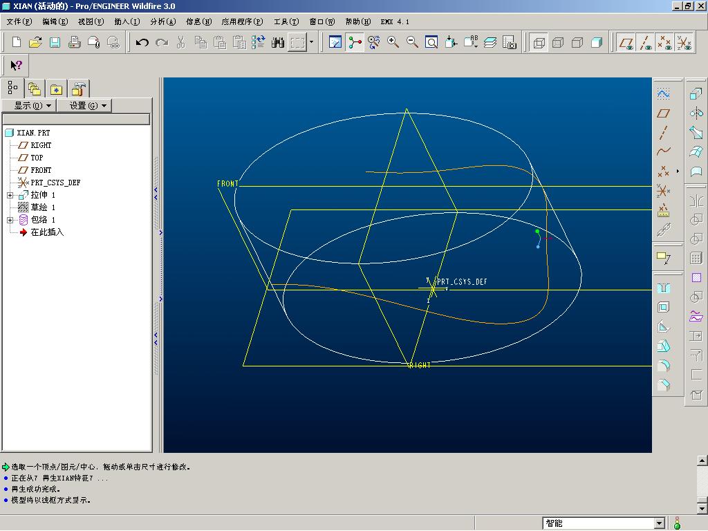Screen dimensions: 708x531
Task: Select the Round tool
Action: click(663, 365)
